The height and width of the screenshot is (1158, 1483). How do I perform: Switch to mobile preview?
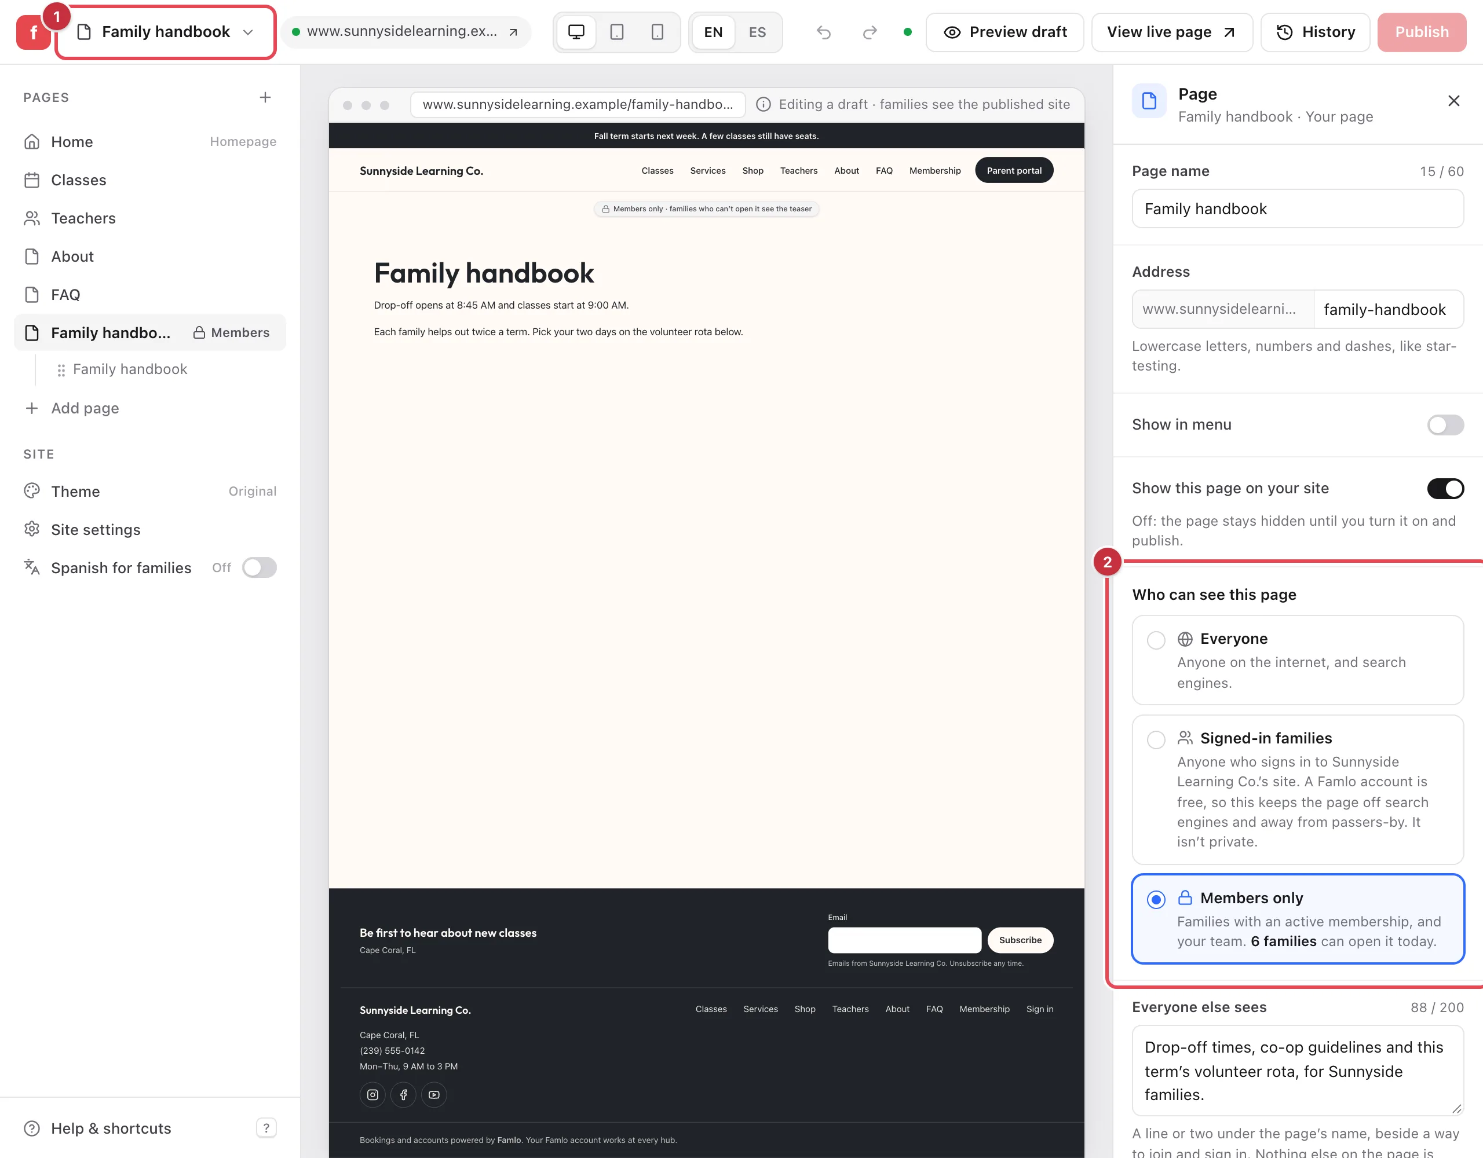click(658, 32)
